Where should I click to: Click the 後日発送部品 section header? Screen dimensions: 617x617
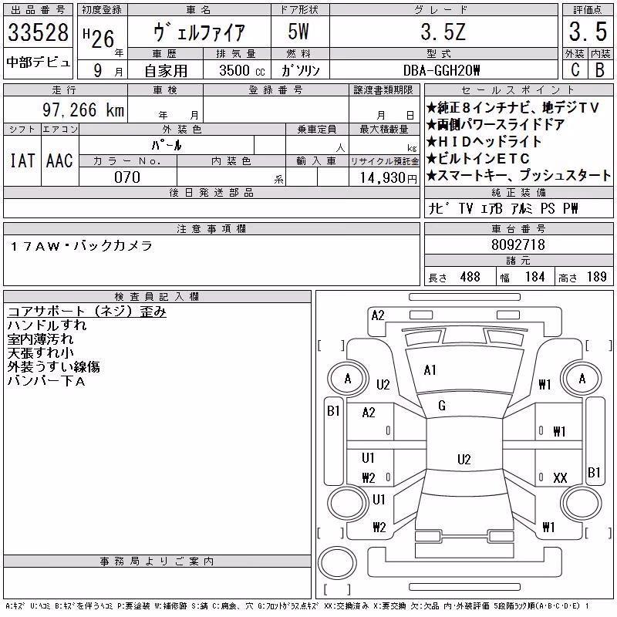[x=211, y=192]
